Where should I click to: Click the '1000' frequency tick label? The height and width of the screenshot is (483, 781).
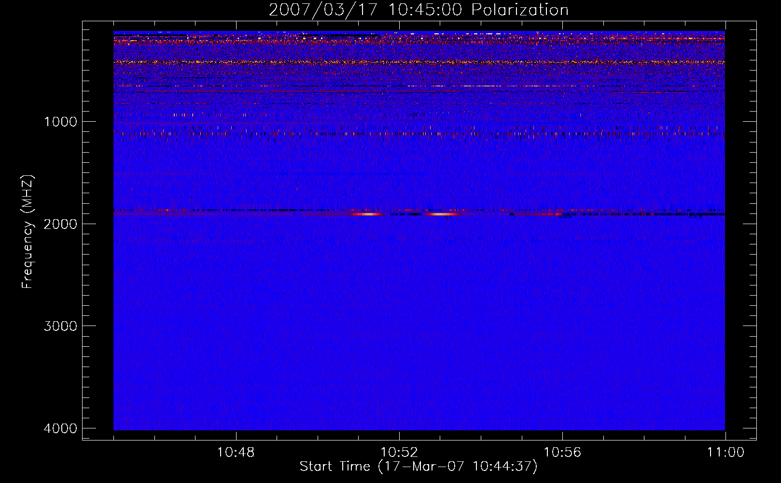pos(60,122)
